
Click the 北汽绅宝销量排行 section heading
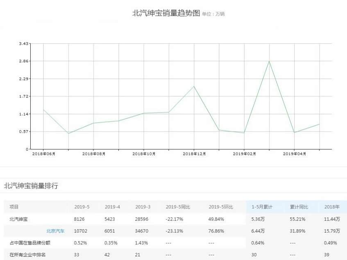tap(31, 186)
